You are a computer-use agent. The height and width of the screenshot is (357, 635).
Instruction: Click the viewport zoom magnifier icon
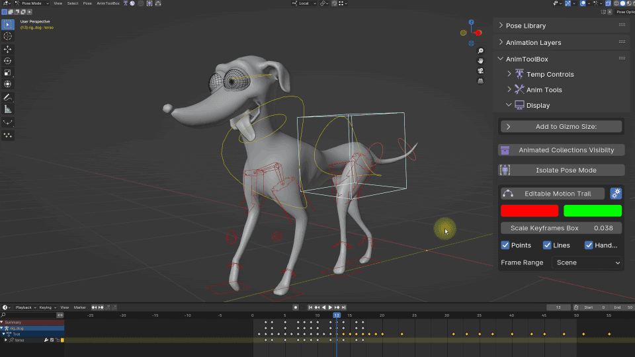480,51
